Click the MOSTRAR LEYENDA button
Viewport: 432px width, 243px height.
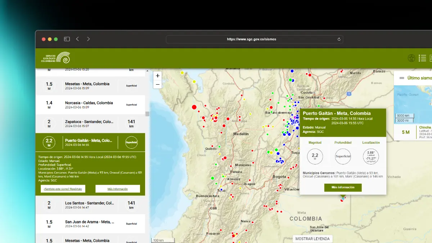click(x=312, y=239)
